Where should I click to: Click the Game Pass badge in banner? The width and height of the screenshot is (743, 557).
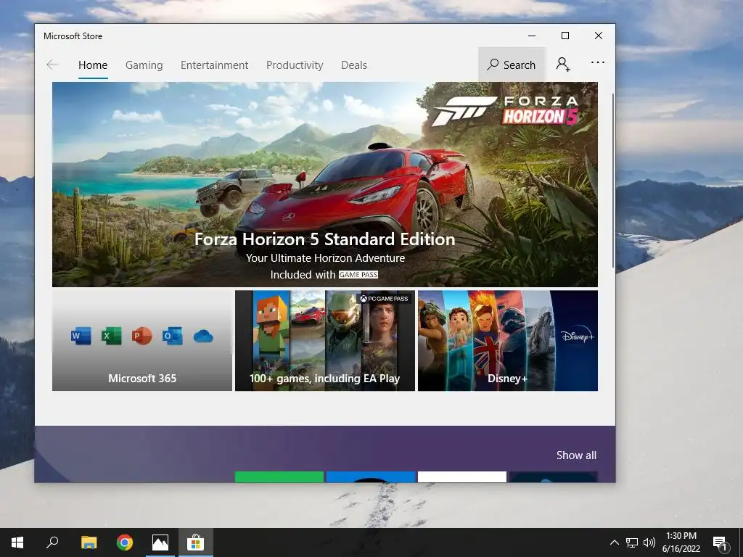pyautogui.click(x=358, y=275)
